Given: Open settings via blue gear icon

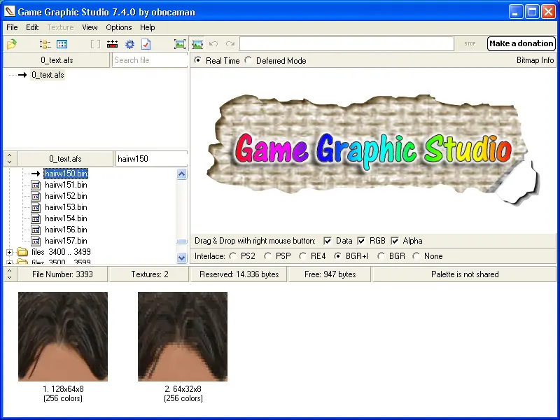Looking at the screenshot, I should 129,44.
